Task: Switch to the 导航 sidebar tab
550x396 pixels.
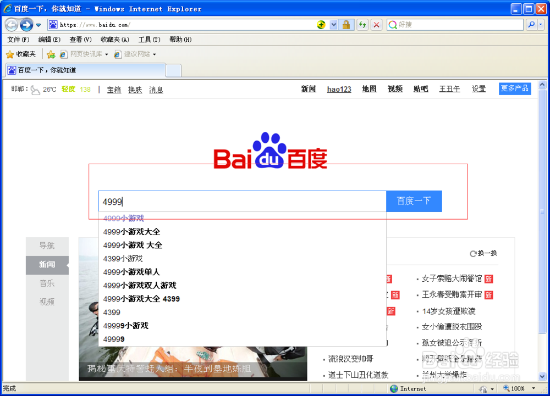Action: (x=47, y=246)
